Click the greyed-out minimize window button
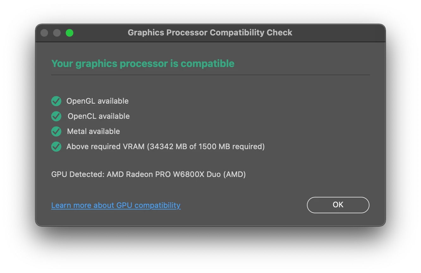421x273 pixels. (x=57, y=33)
